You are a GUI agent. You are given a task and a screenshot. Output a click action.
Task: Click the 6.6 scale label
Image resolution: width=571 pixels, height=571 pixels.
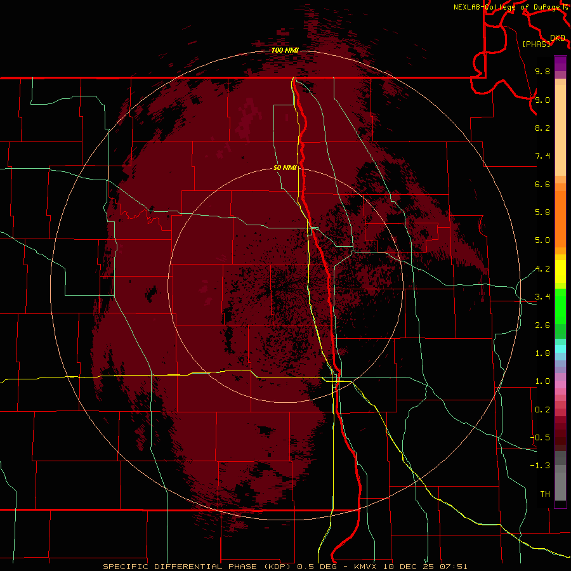542,184
